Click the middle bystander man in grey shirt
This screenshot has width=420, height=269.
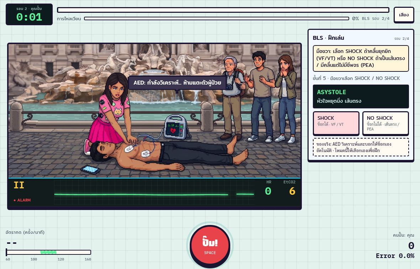(260, 96)
